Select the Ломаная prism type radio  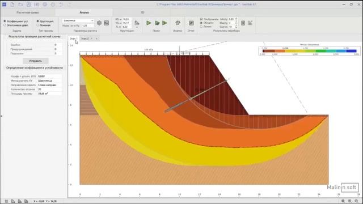coord(38,25)
